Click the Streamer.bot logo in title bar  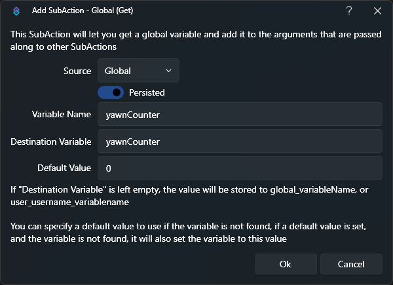click(16, 10)
